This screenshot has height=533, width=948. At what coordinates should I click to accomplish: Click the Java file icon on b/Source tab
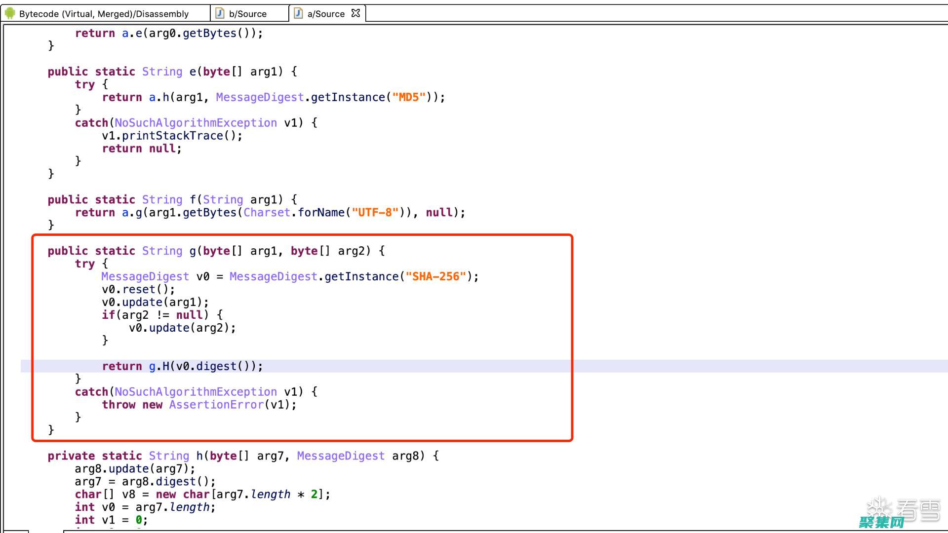219,13
